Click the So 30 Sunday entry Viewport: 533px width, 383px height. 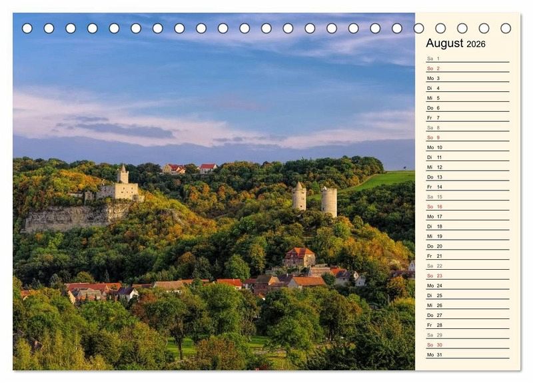coord(467,344)
